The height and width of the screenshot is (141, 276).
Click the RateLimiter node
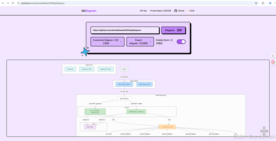point(90,127)
